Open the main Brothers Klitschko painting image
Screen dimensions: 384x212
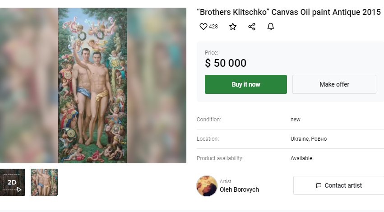coord(93,86)
